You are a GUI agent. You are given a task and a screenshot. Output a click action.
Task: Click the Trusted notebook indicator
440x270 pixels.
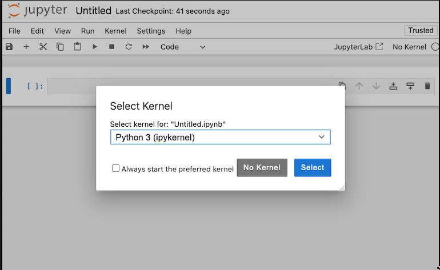coord(421,31)
